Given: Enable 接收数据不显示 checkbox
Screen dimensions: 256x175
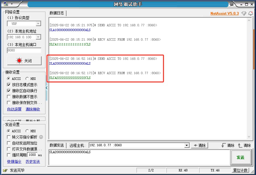Looking at the screenshot, I should click(9, 97).
